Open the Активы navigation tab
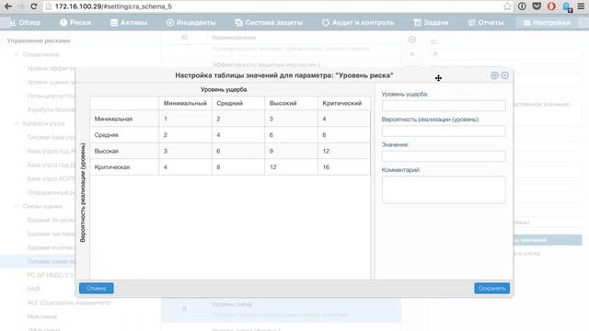Viewport: 589px width, 331px height. point(129,22)
